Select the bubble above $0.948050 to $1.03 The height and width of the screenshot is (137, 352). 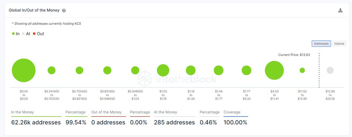135,70
